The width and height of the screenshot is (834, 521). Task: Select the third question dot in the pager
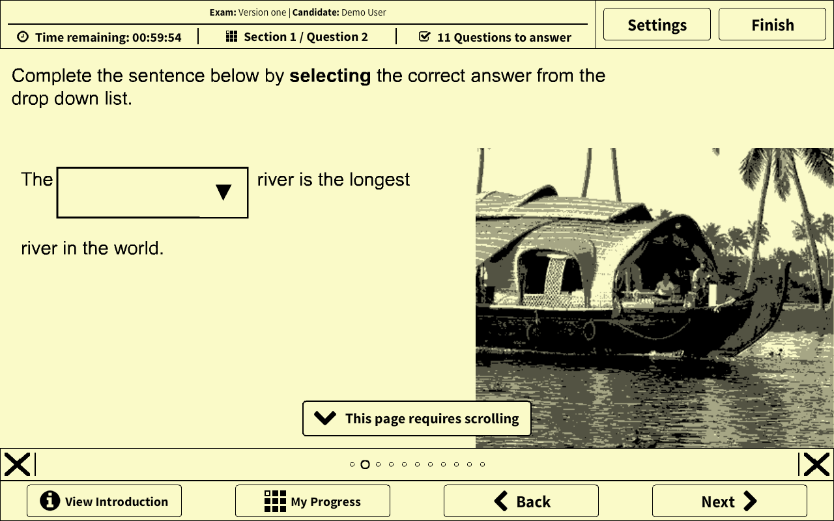(x=379, y=464)
